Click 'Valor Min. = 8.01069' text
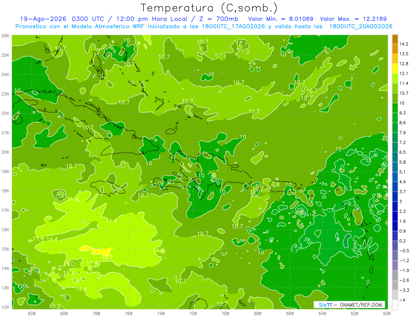411x318 pixels. coord(281,19)
